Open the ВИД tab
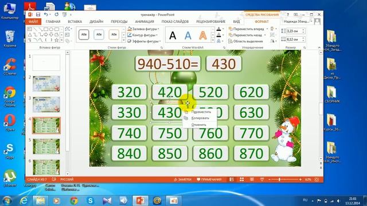Image resolution: width=367 pixels, height=206 pixels. [x=236, y=22]
